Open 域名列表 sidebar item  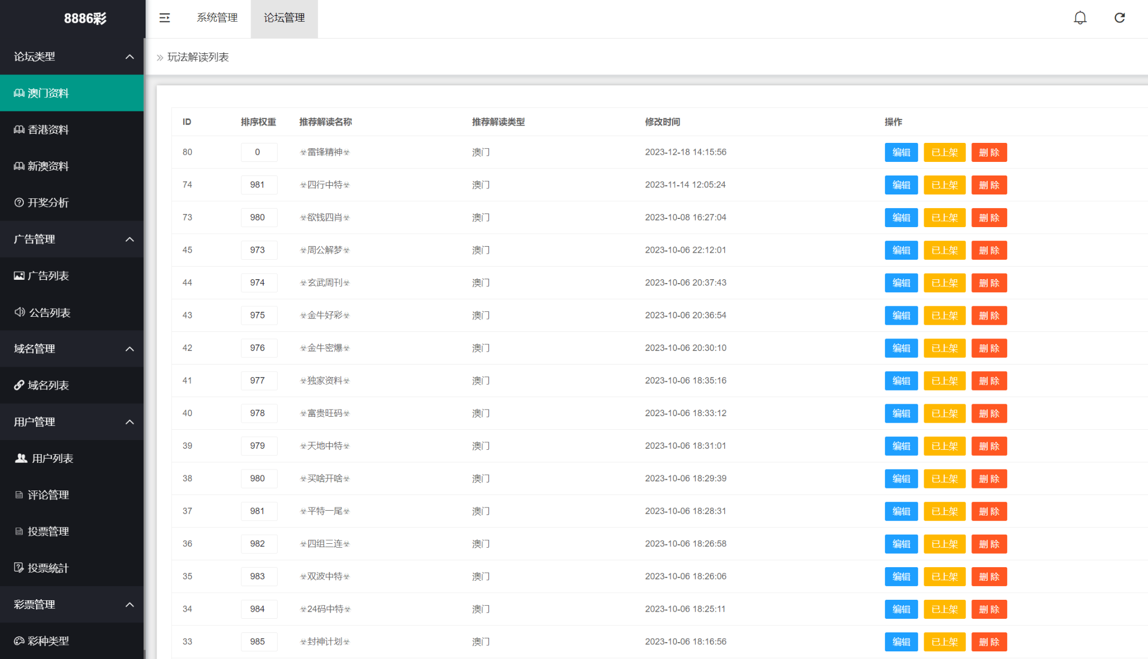(x=48, y=385)
